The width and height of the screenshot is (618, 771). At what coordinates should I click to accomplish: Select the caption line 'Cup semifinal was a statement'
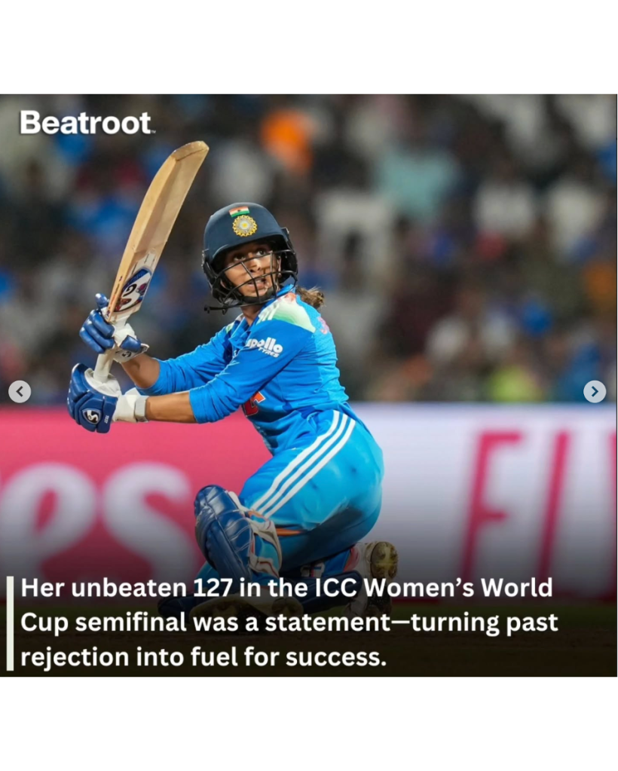(x=289, y=623)
